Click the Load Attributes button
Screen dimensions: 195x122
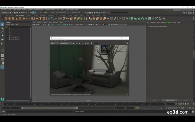click(x=170, y=100)
